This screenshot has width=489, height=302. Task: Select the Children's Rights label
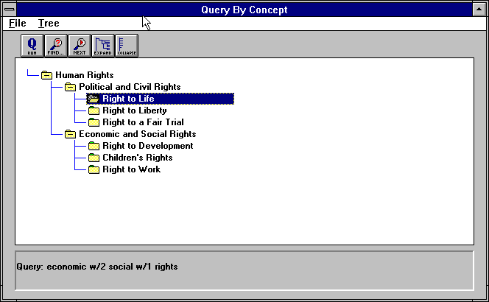coord(137,158)
